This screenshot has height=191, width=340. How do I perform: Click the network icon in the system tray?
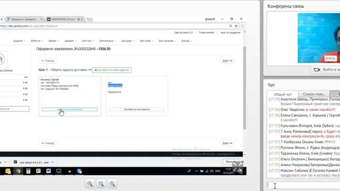pyautogui.click(x=207, y=171)
